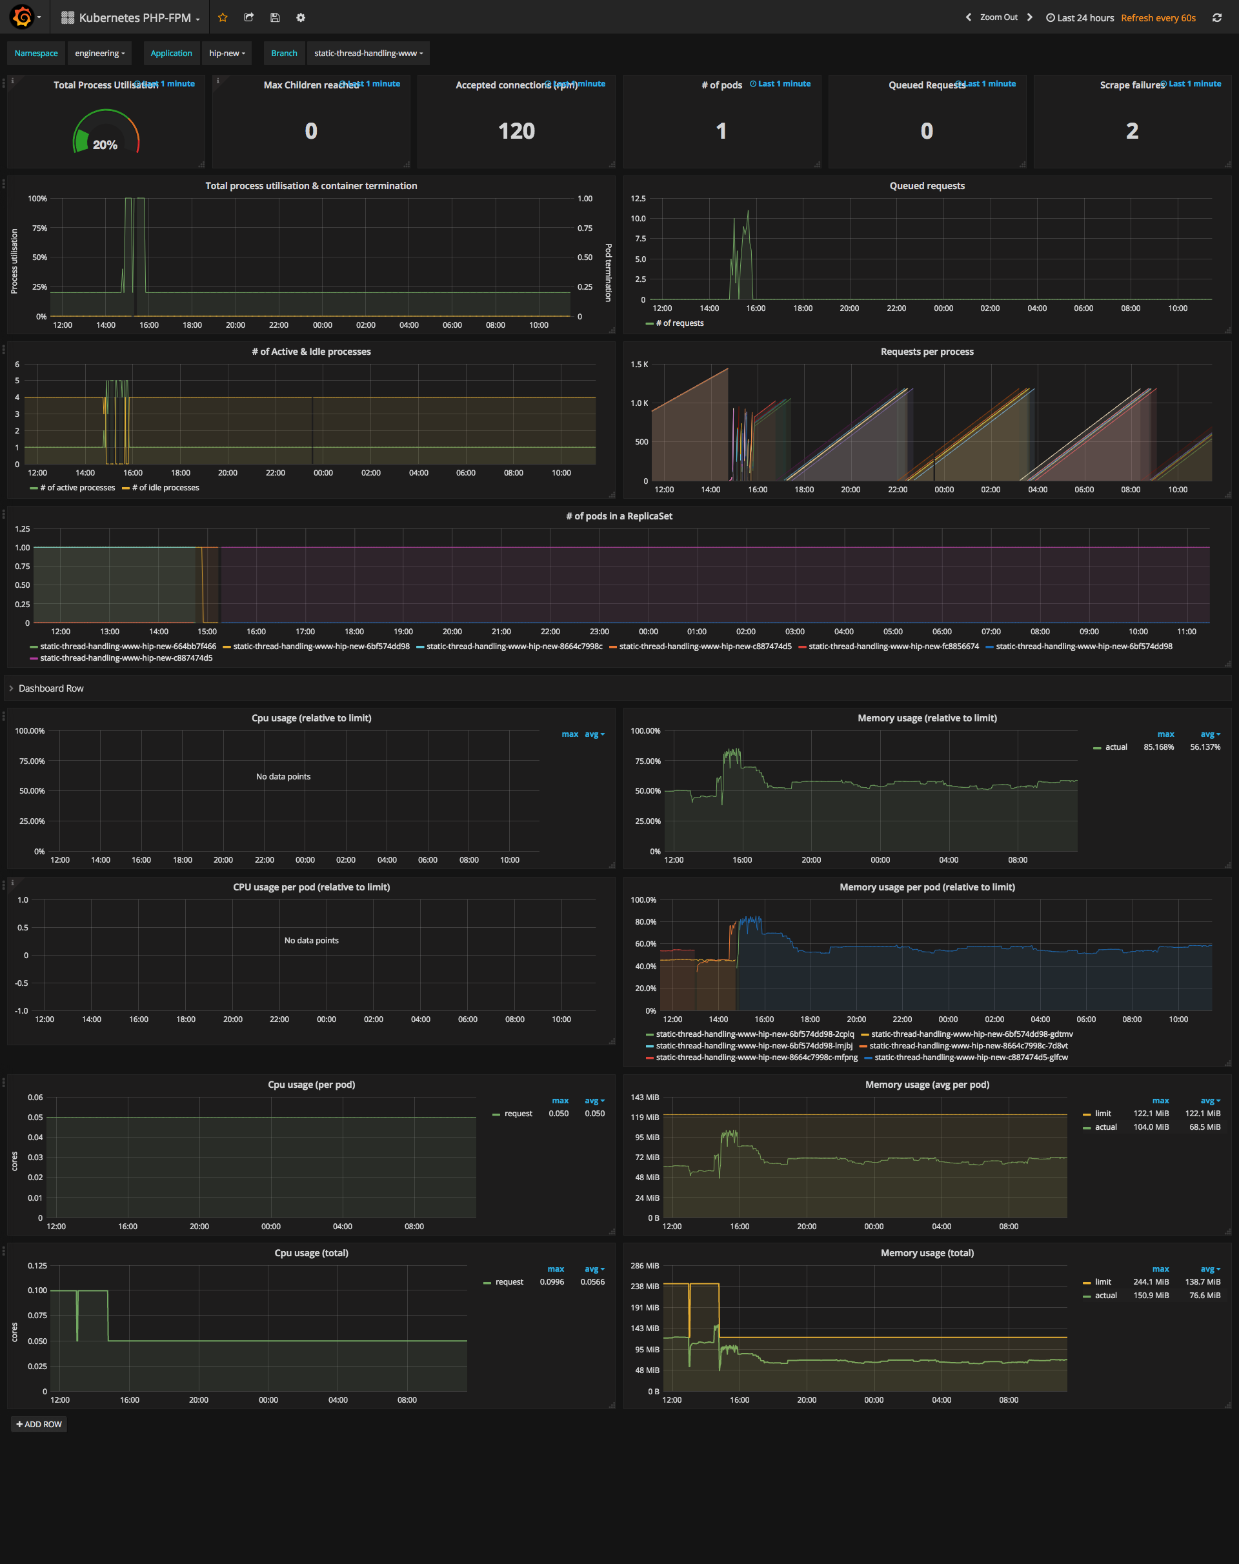Open the engineering namespace dropdown
The image size is (1239, 1564).
click(x=99, y=53)
